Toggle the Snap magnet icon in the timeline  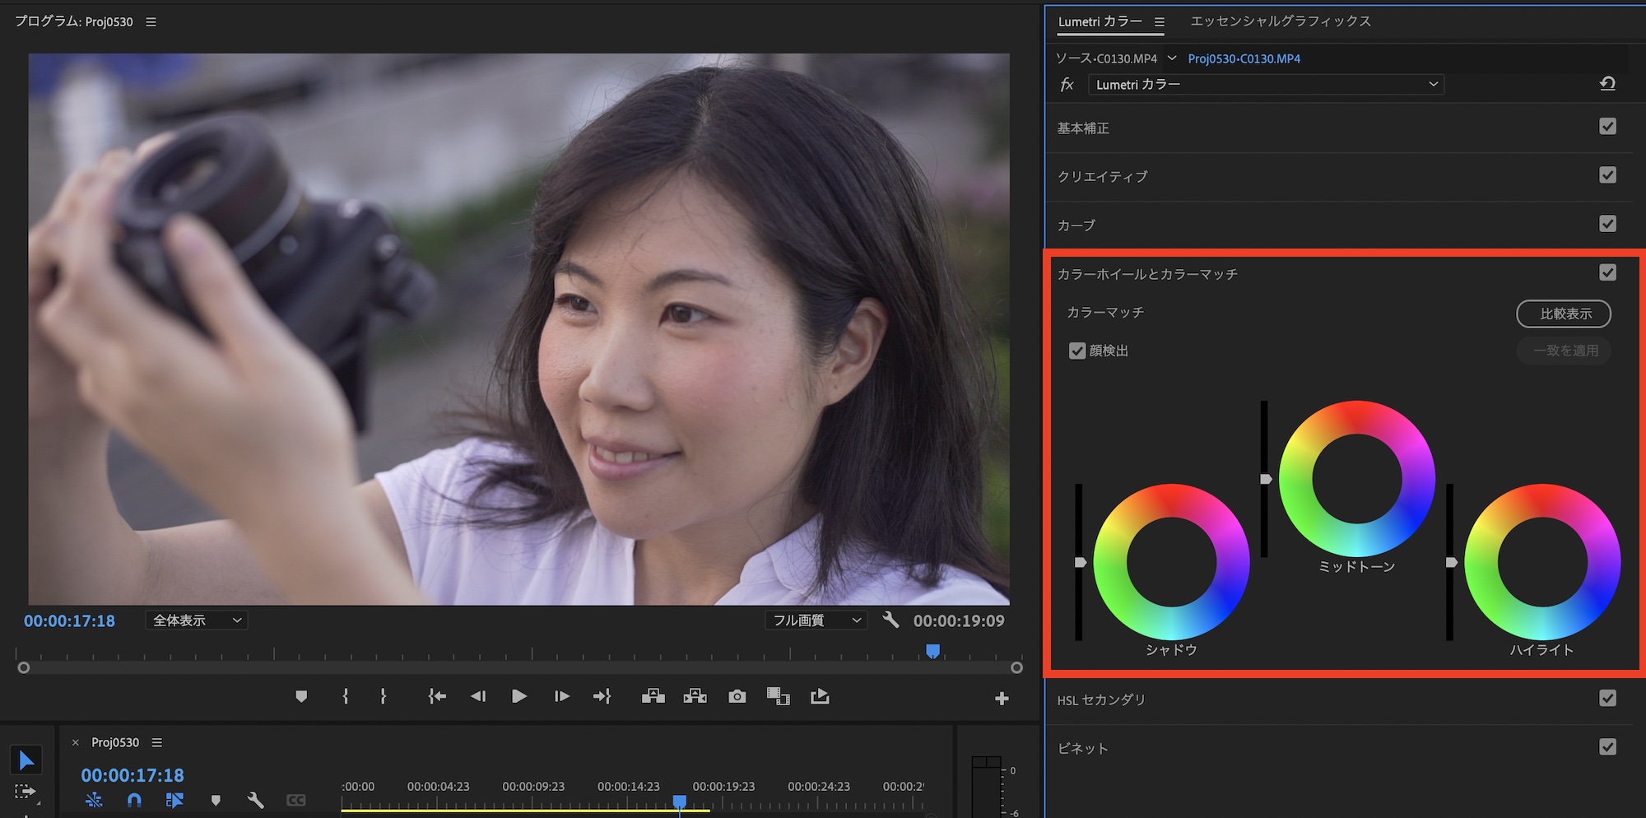click(x=134, y=799)
